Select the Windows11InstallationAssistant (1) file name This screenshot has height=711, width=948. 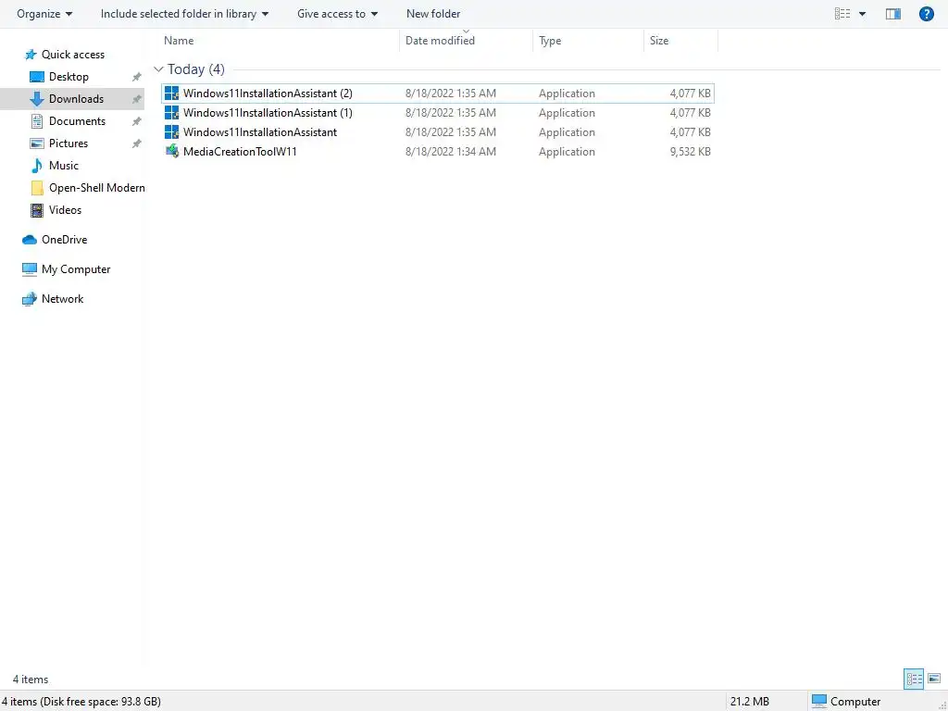(268, 112)
